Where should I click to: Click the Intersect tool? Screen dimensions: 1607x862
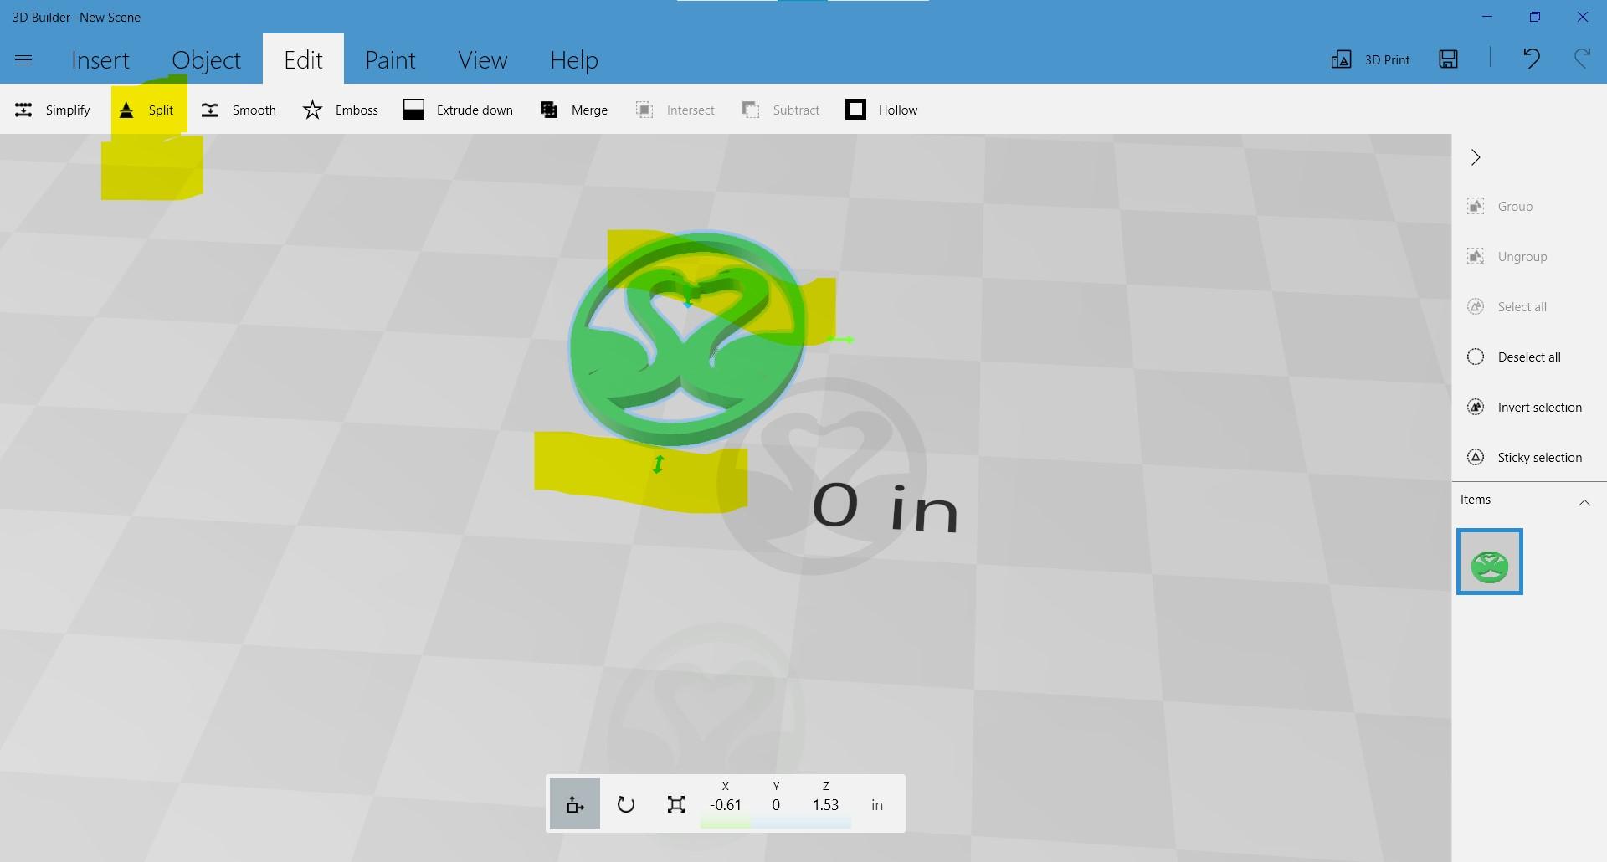pos(675,110)
